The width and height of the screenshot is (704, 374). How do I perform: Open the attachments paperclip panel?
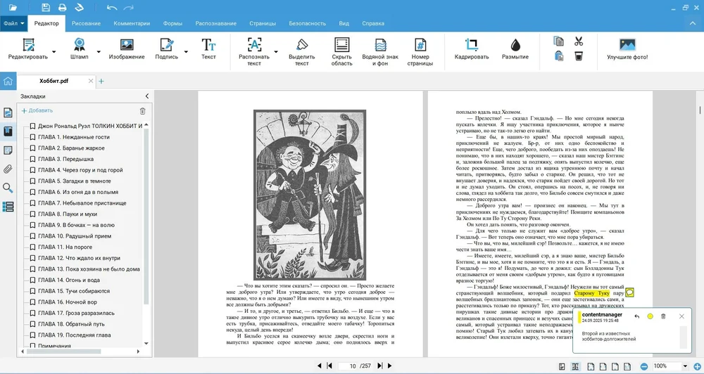pyautogui.click(x=8, y=169)
